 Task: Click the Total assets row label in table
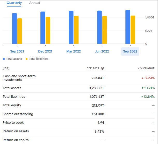click(x=12, y=88)
